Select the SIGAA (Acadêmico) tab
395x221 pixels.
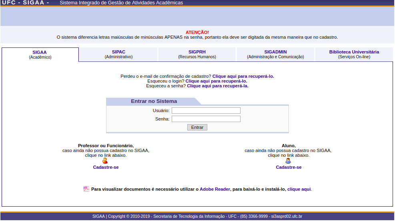point(40,55)
